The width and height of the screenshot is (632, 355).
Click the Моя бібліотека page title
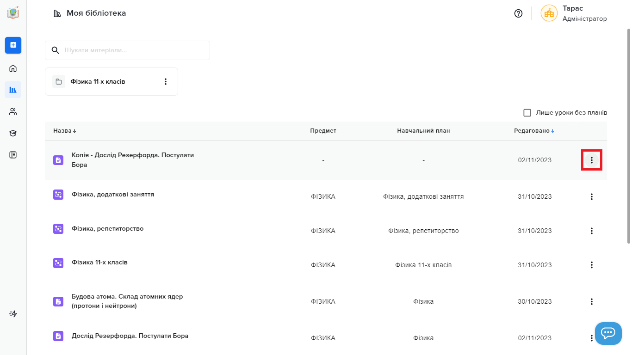(96, 13)
